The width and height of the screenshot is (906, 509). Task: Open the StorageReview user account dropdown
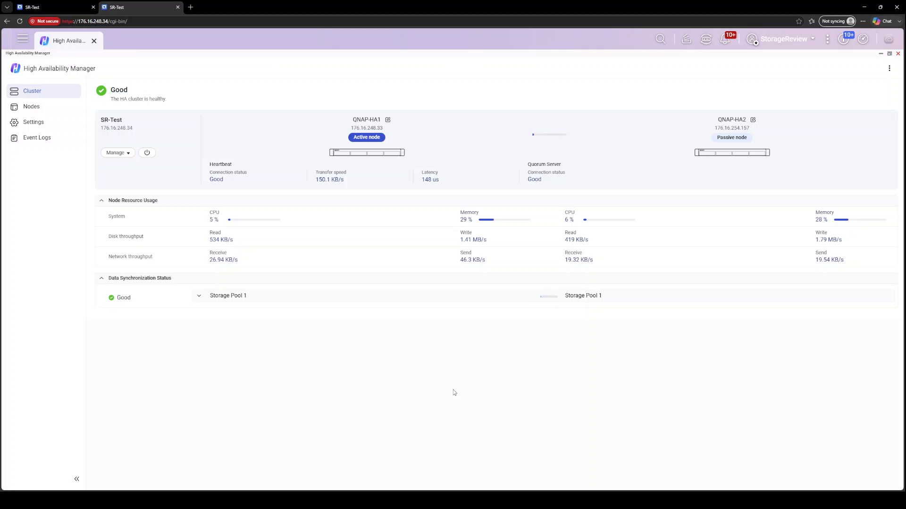[x=781, y=39]
